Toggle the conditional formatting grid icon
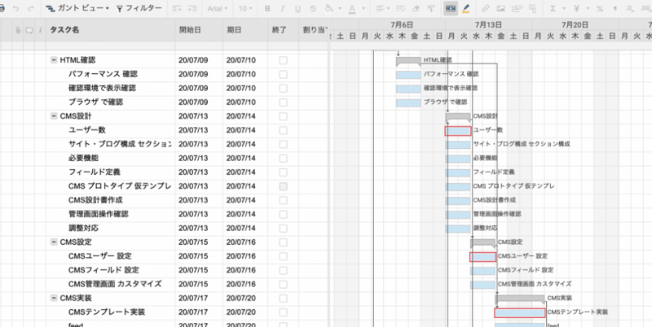The height and width of the screenshot is (327, 652). pos(450,8)
